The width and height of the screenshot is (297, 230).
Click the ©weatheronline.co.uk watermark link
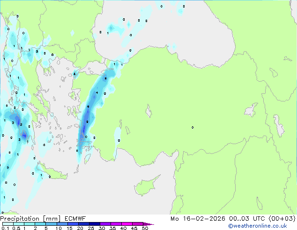click(x=264, y=226)
